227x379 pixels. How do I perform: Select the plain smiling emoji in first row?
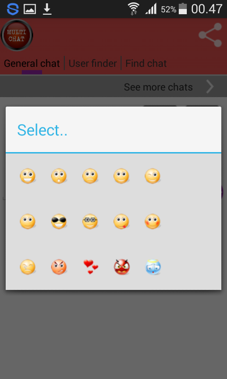[x=122, y=176]
